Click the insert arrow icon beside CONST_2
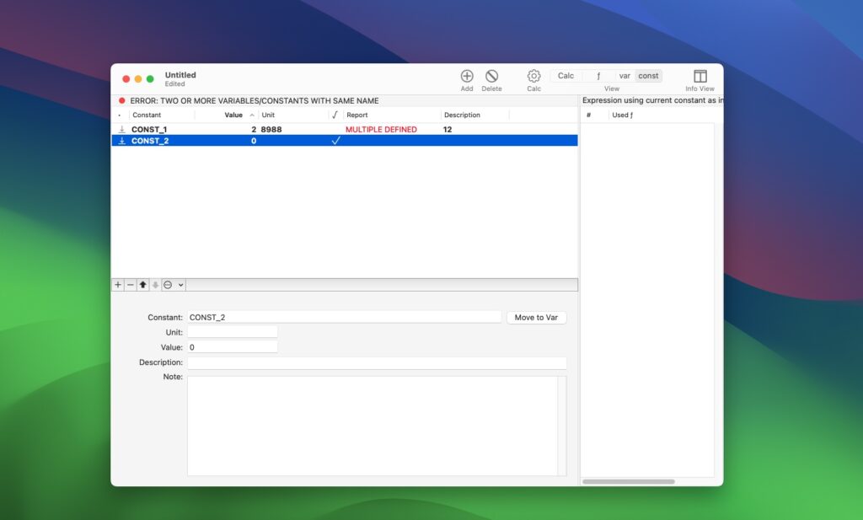Screen dimensions: 863x520 click(121, 141)
